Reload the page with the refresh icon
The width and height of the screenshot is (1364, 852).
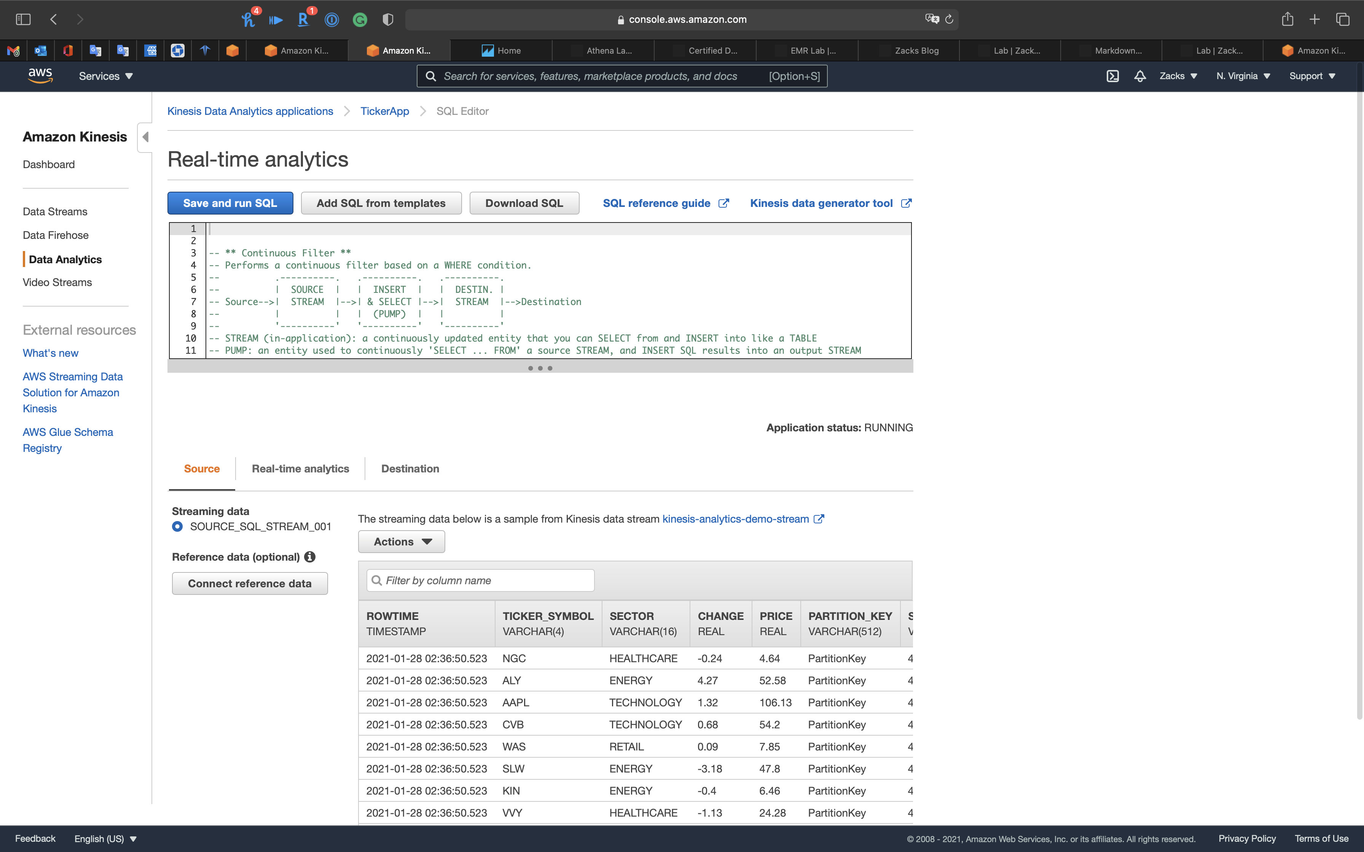(x=949, y=19)
